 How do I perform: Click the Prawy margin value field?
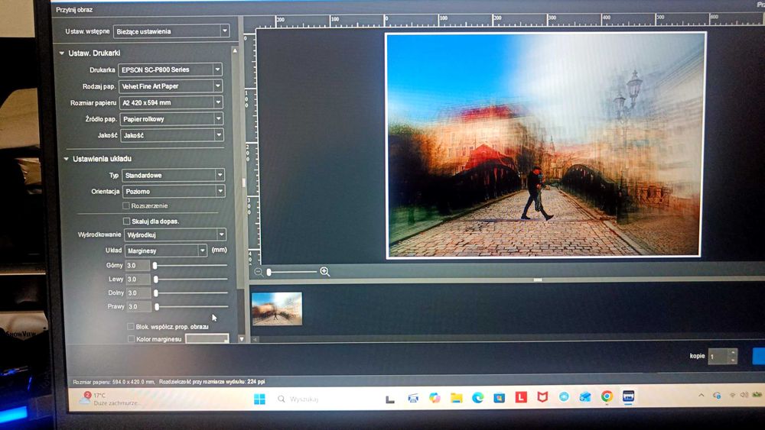[x=139, y=306]
